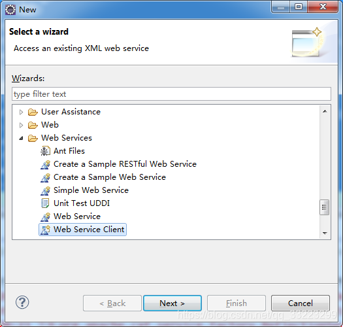The image size is (343, 327).
Task: Click the User Assistance folder icon
Action: [x=33, y=112]
